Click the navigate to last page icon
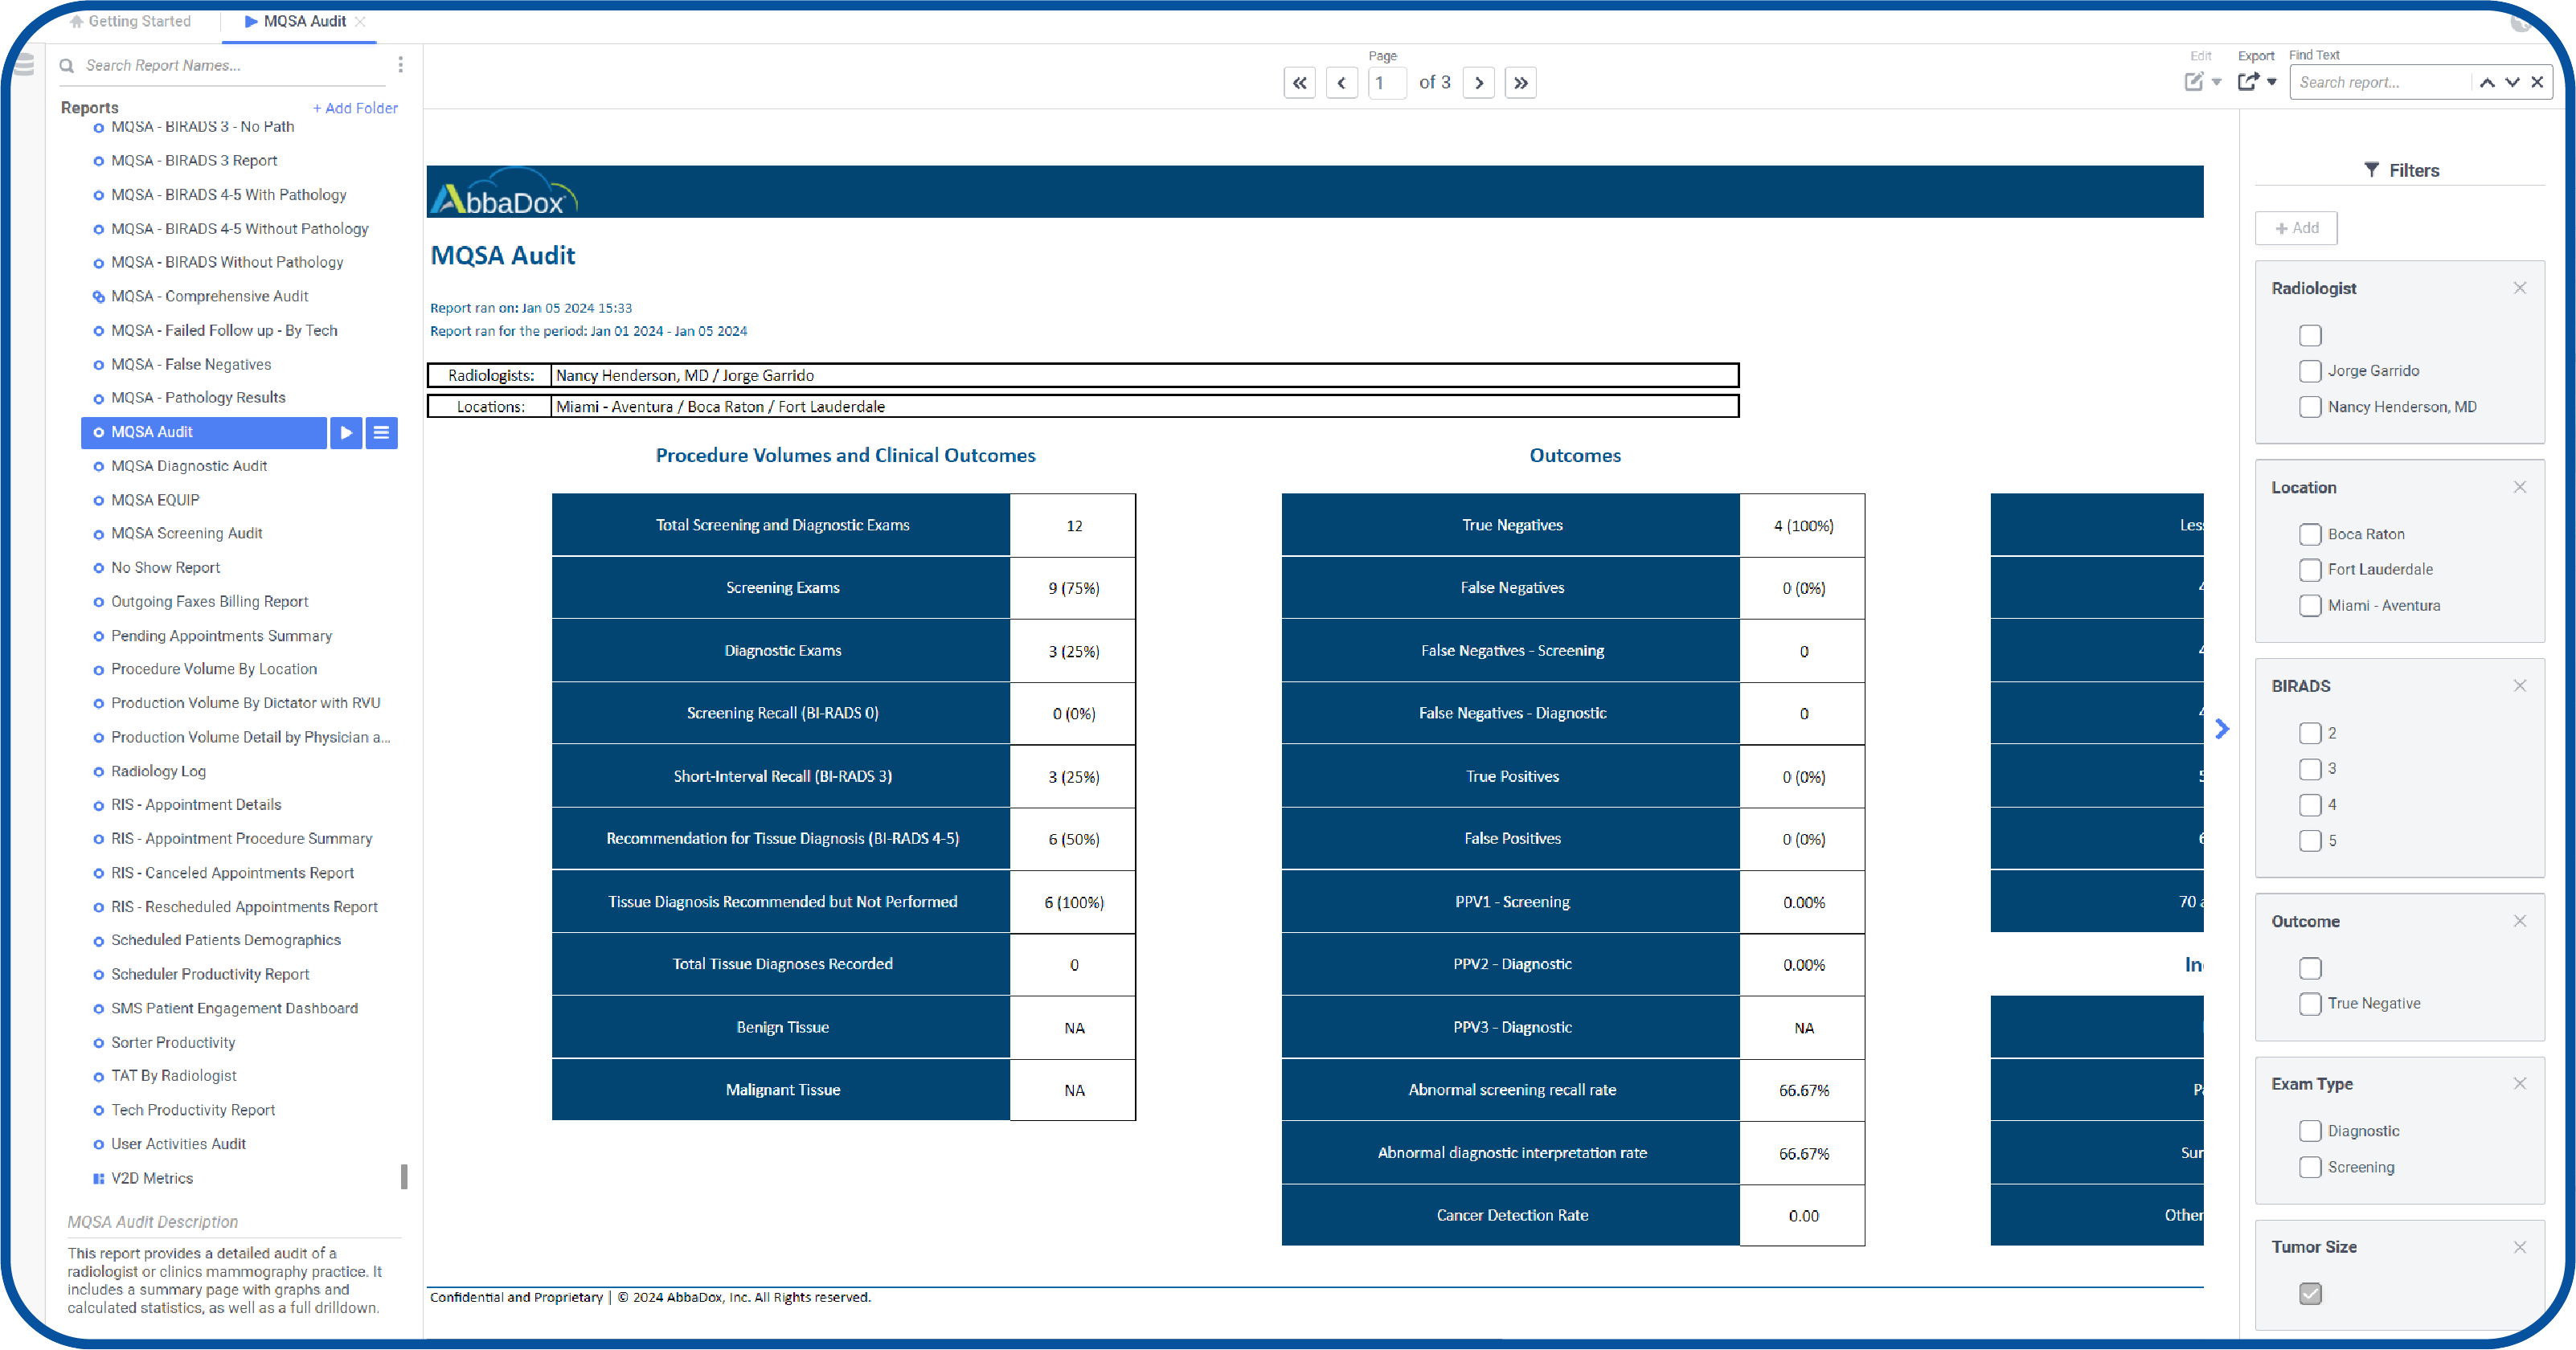The height and width of the screenshot is (1350, 2576). tap(1520, 82)
